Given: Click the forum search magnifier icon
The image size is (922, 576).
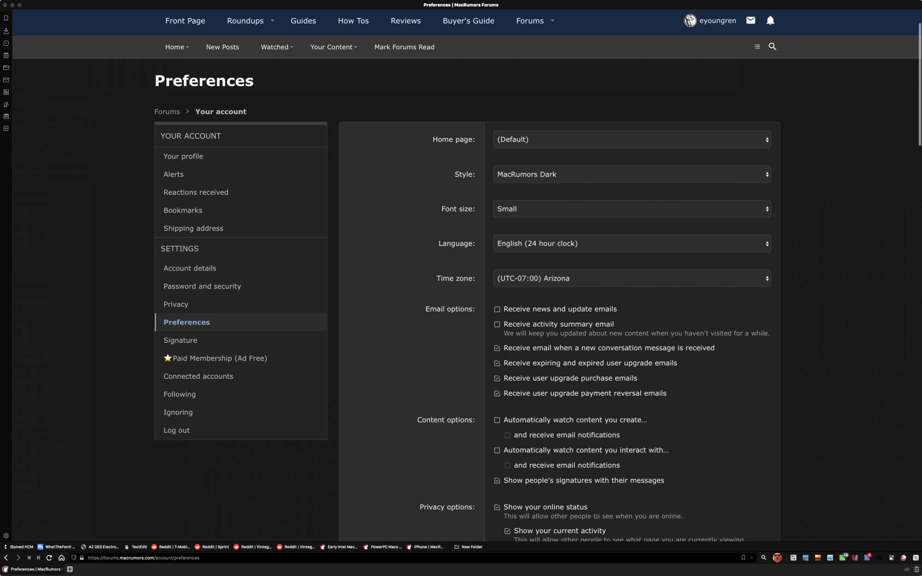Looking at the screenshot, I should click(x=773, y=47).
